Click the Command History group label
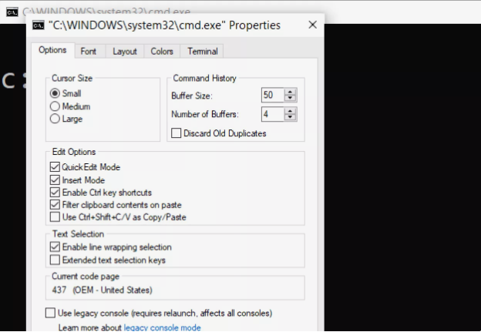Screen dimensions: 481x332 204,78
